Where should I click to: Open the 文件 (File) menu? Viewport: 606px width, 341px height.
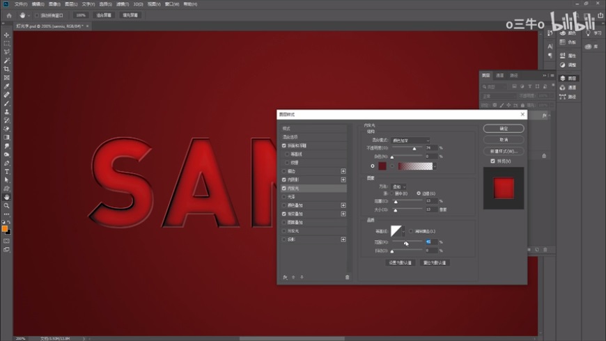[21, 4]
